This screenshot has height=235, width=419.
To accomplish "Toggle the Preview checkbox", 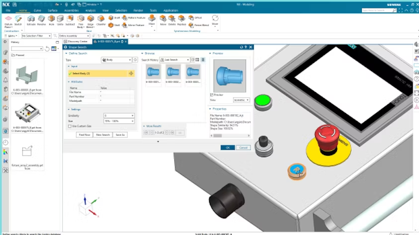I will 212,95.
